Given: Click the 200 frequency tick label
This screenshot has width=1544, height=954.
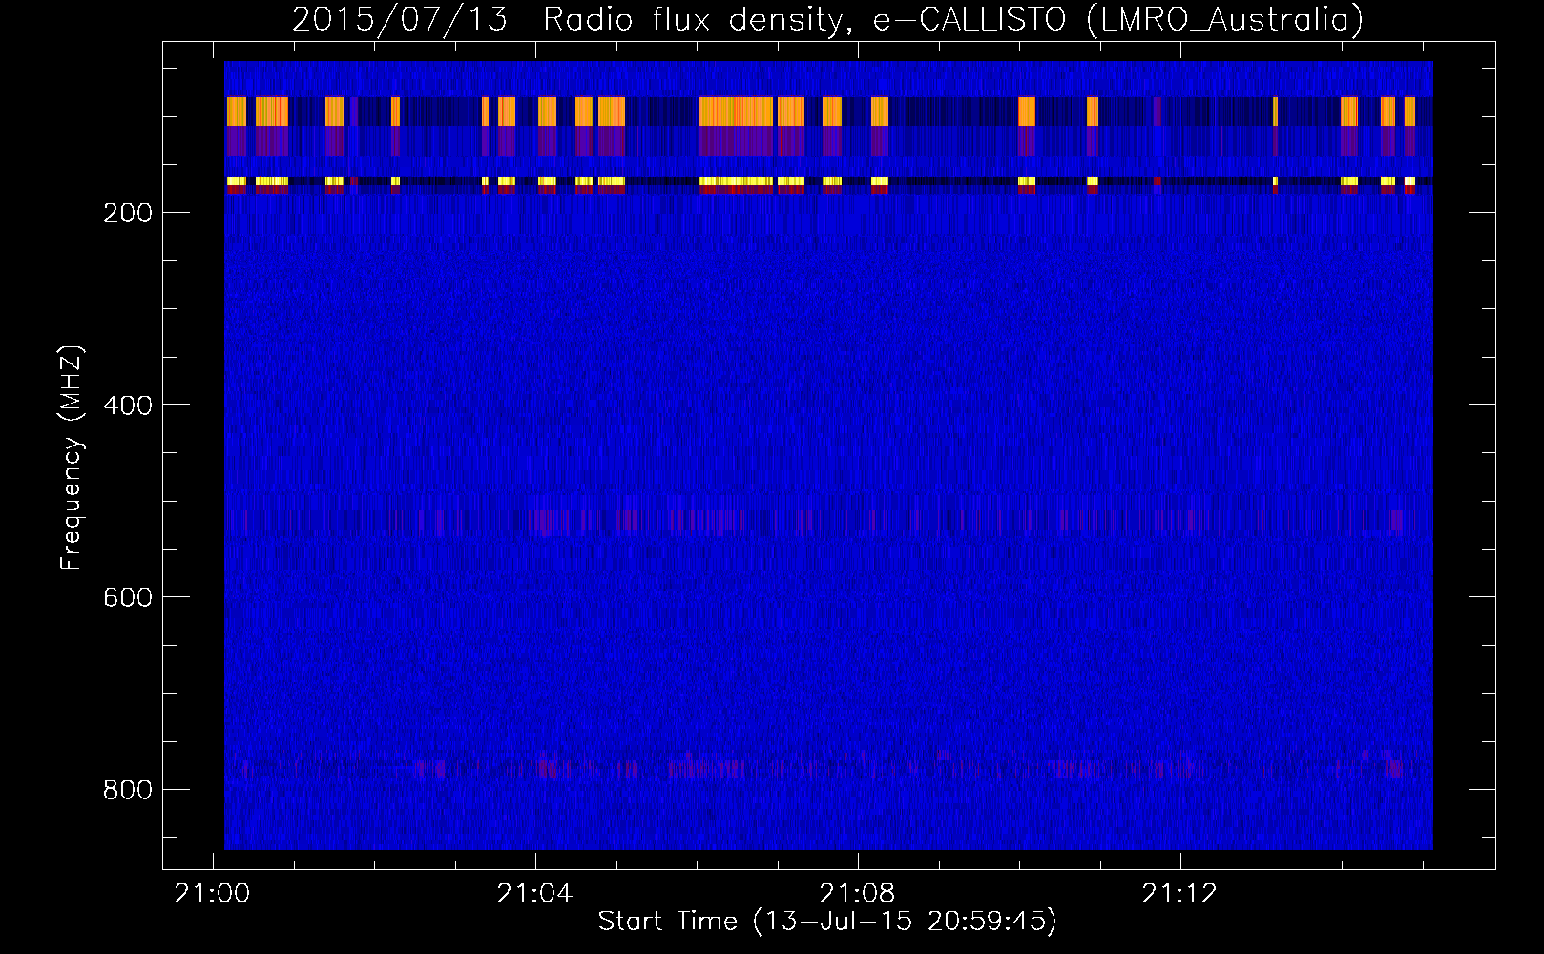Looking at the screenshot, I should 127,213.
